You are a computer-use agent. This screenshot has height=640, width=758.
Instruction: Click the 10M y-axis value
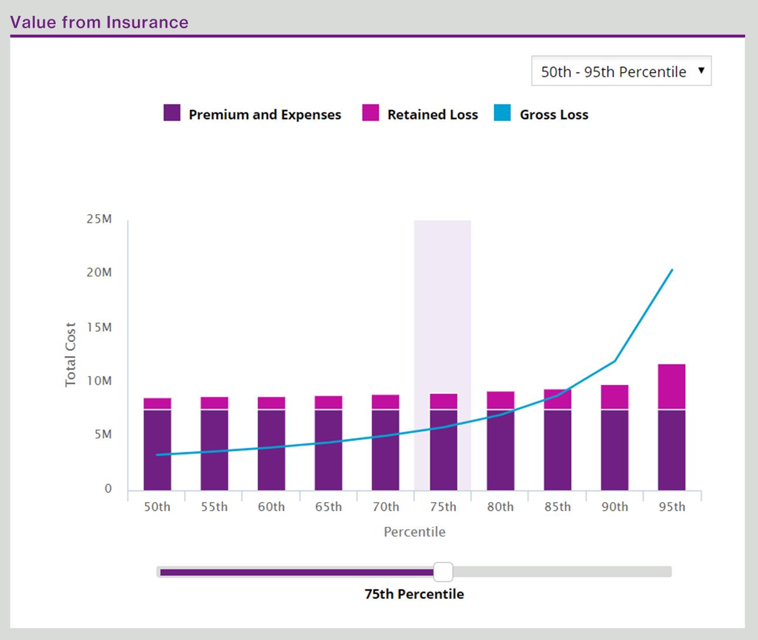pos(99,381)
